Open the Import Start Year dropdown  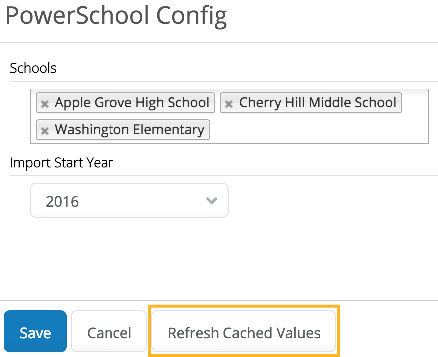coord(129,201)
